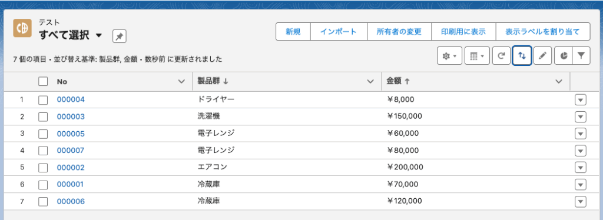Pin the すべて選択 list view
Screen dimensions: 603x220
(x=119, y=36)
